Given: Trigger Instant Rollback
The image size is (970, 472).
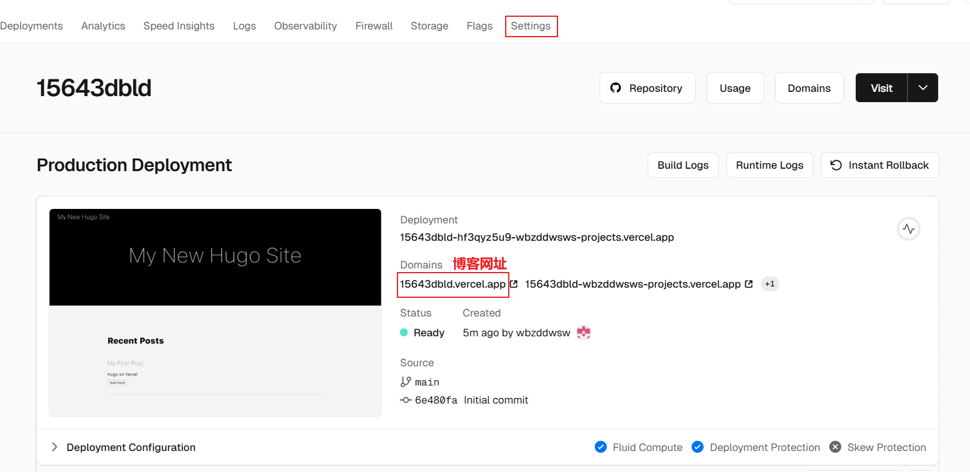Looking at the screenshot, I should pyautogui.click(x=880, y=165).
